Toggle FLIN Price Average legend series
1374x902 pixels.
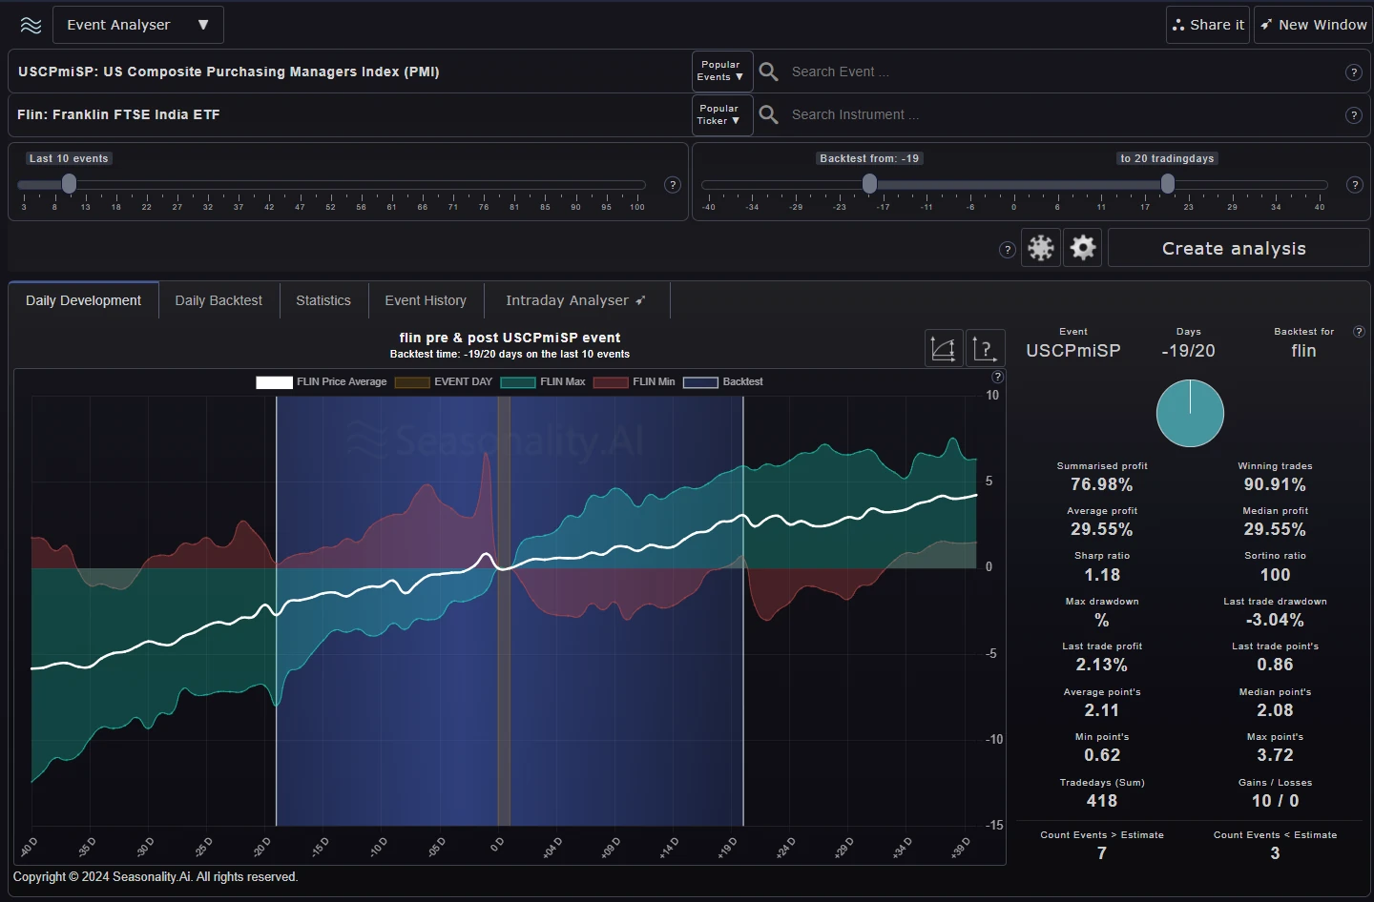pos(321,382)
